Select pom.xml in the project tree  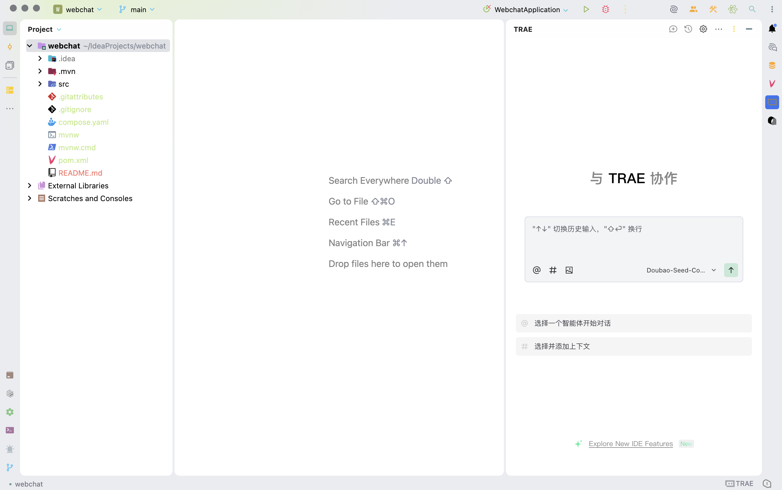coord(73,160)
